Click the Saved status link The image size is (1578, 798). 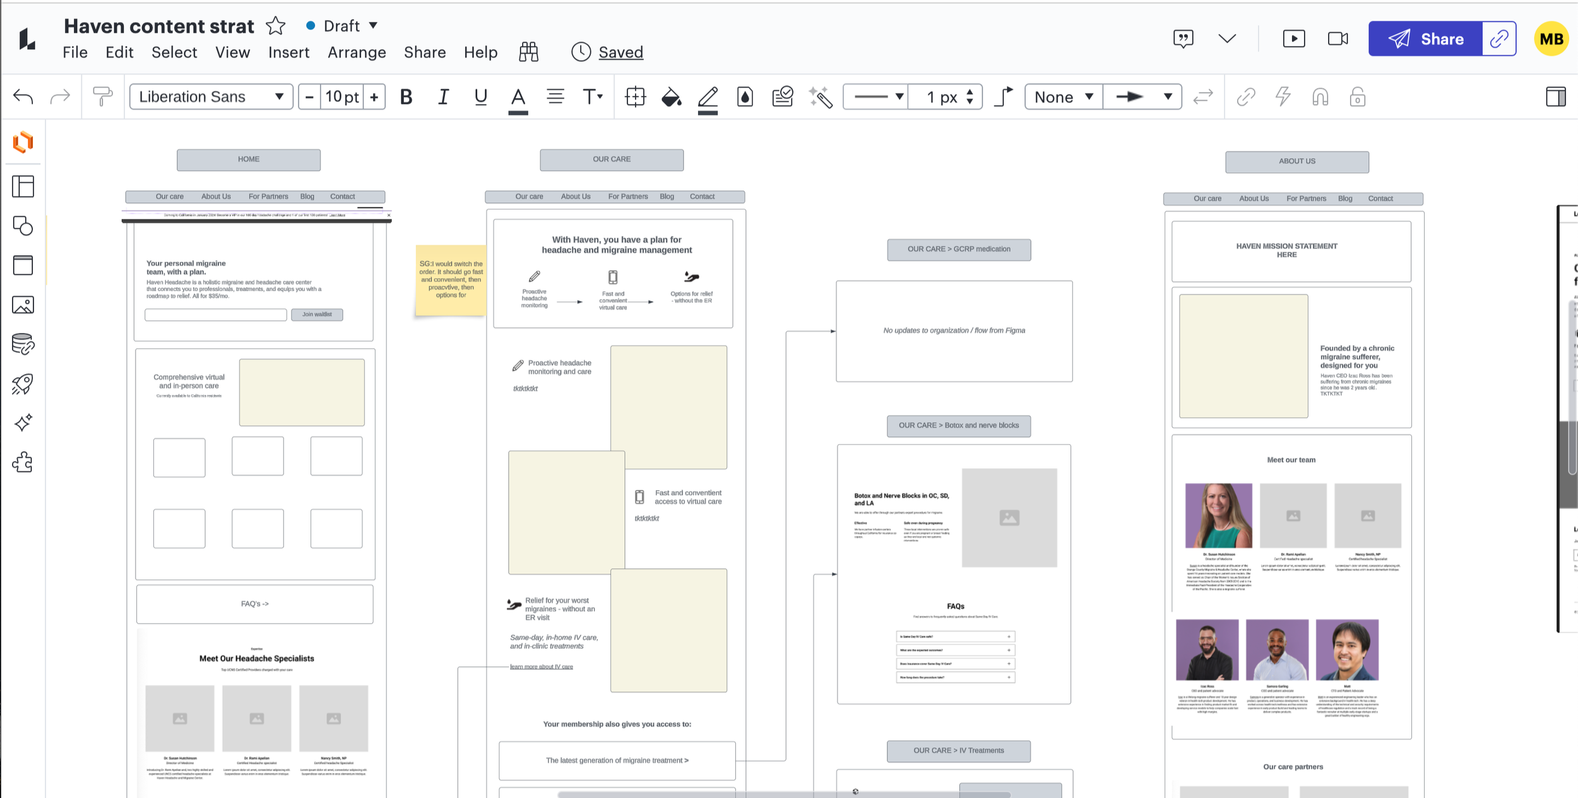[620, 52]
